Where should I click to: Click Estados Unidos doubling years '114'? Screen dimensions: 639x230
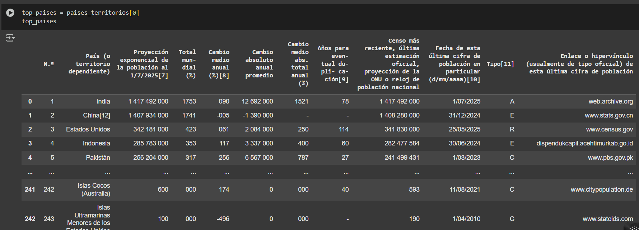(x=344, y=129)
